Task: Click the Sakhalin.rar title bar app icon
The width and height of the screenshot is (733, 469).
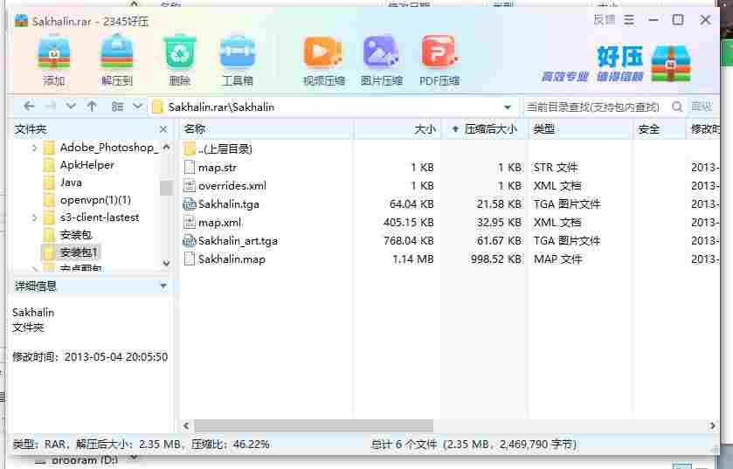Action: [21, 21]
